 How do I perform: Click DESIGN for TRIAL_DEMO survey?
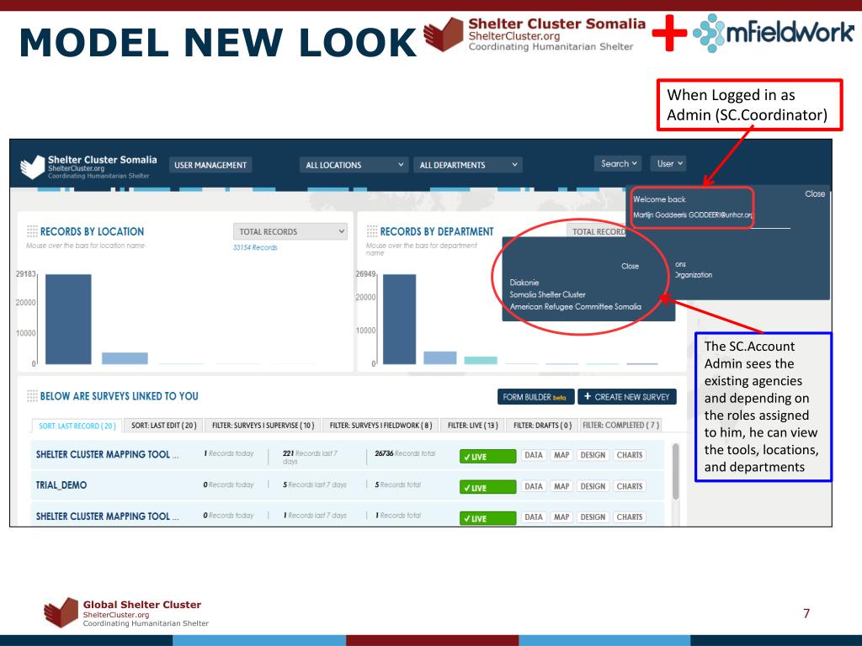(x=593, y=487)
